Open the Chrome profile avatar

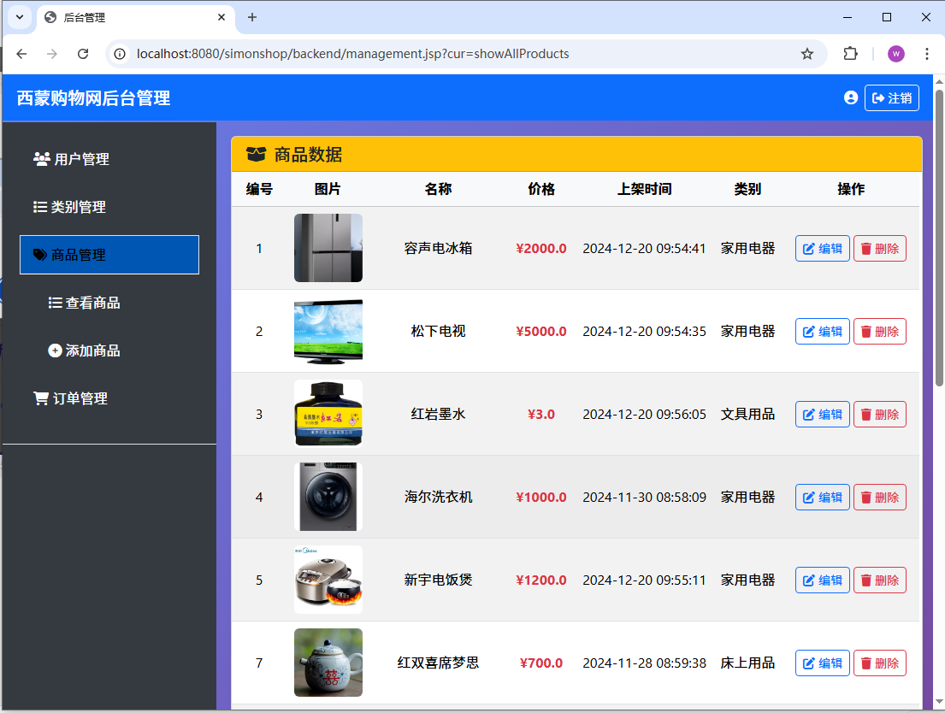click(896, 54)
